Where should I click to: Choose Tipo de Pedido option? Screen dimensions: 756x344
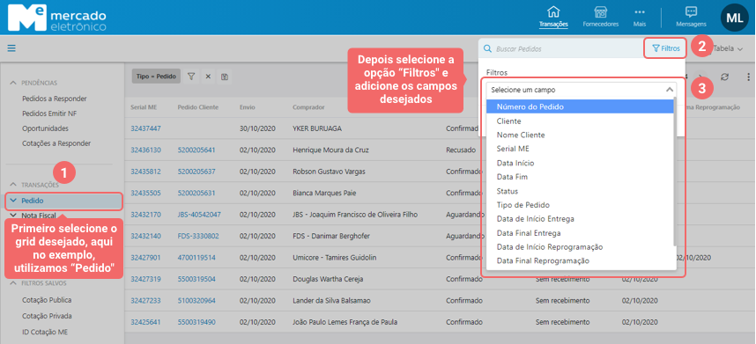(x=580, y=205)
